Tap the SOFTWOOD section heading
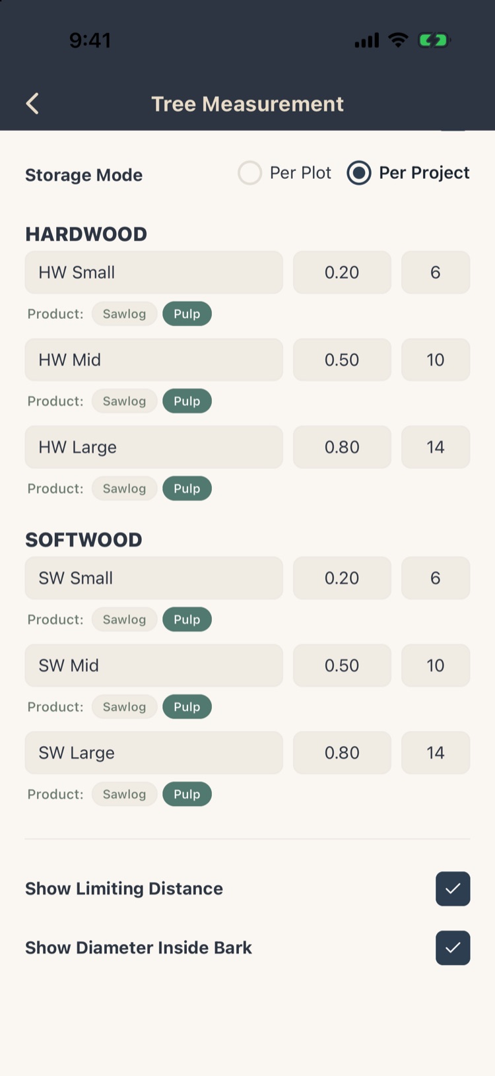Screen dimensions: 495x1076 [84, 540]
